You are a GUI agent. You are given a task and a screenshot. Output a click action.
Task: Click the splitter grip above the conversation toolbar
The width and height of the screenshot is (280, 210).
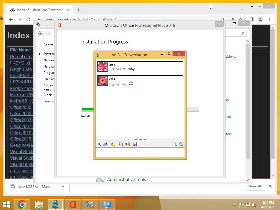click(x=140, y=139)
